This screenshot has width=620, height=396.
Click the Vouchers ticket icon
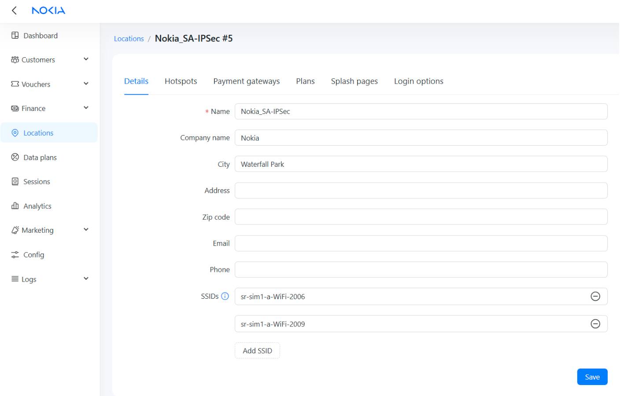tap(15, 84)
